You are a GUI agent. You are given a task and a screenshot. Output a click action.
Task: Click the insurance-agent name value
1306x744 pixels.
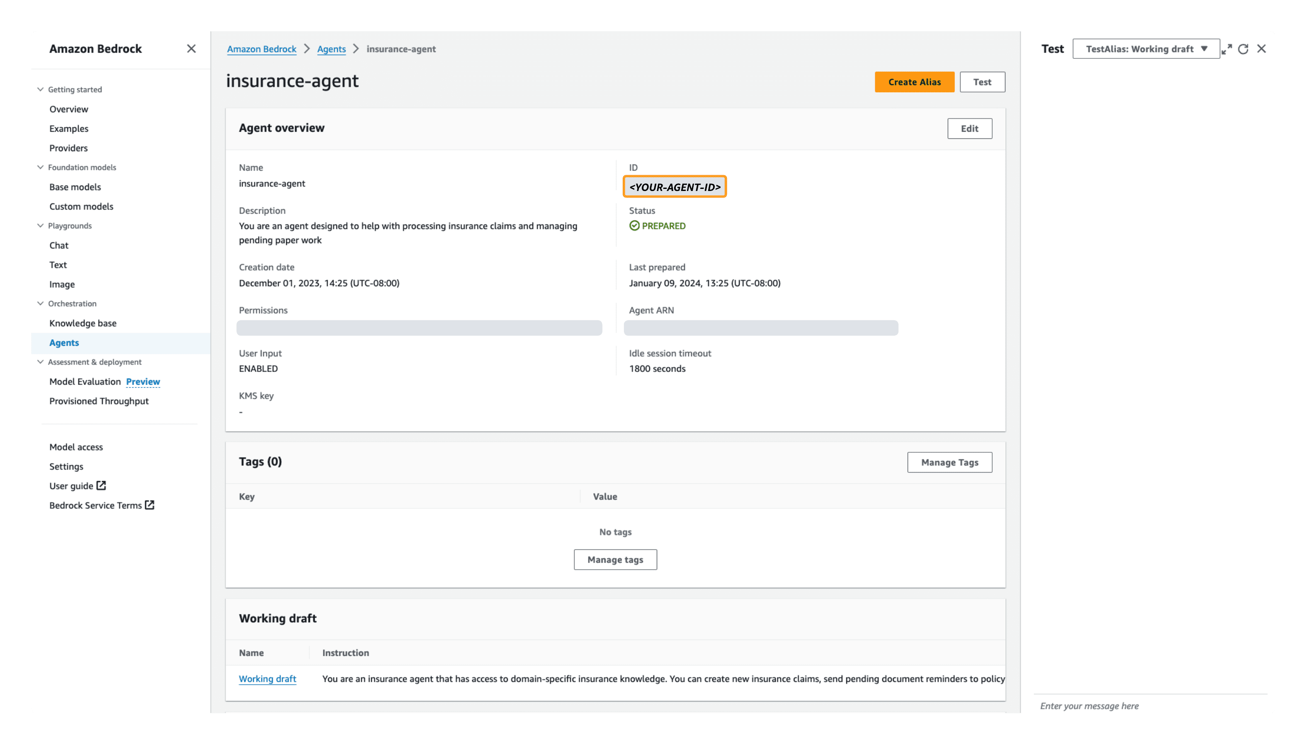click(x=272, y=184)
